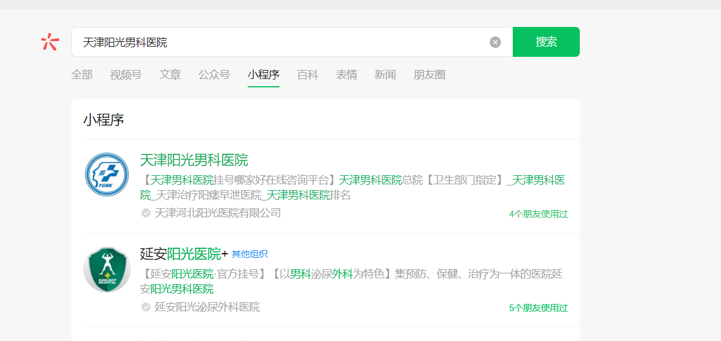Select the 朋友圈 tab
Screen dimensions: 721x341
pyautogui.click(x=430, y=75)
